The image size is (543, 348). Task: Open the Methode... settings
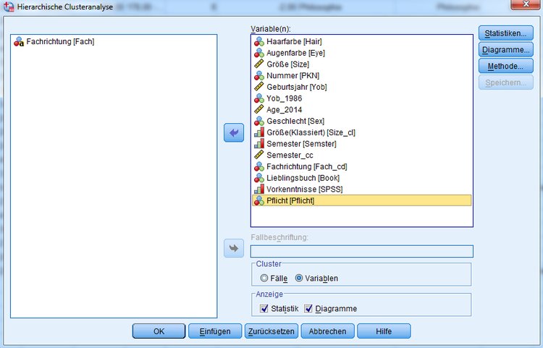click(505, 66)
